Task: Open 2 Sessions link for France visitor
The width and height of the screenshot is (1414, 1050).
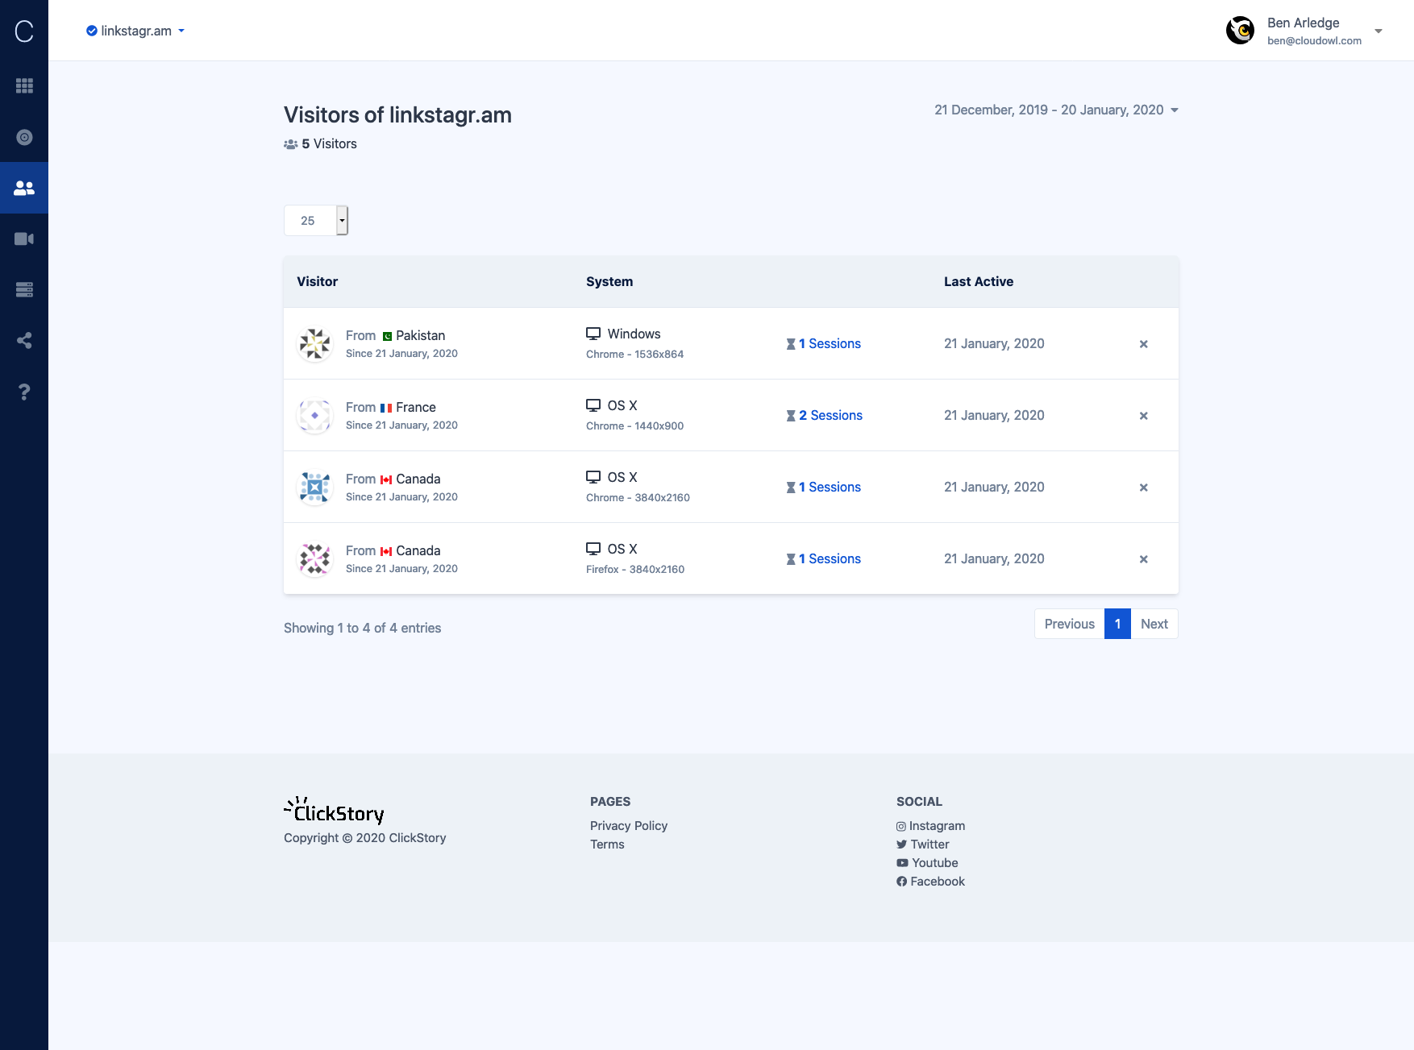Action: coord(830,415)
